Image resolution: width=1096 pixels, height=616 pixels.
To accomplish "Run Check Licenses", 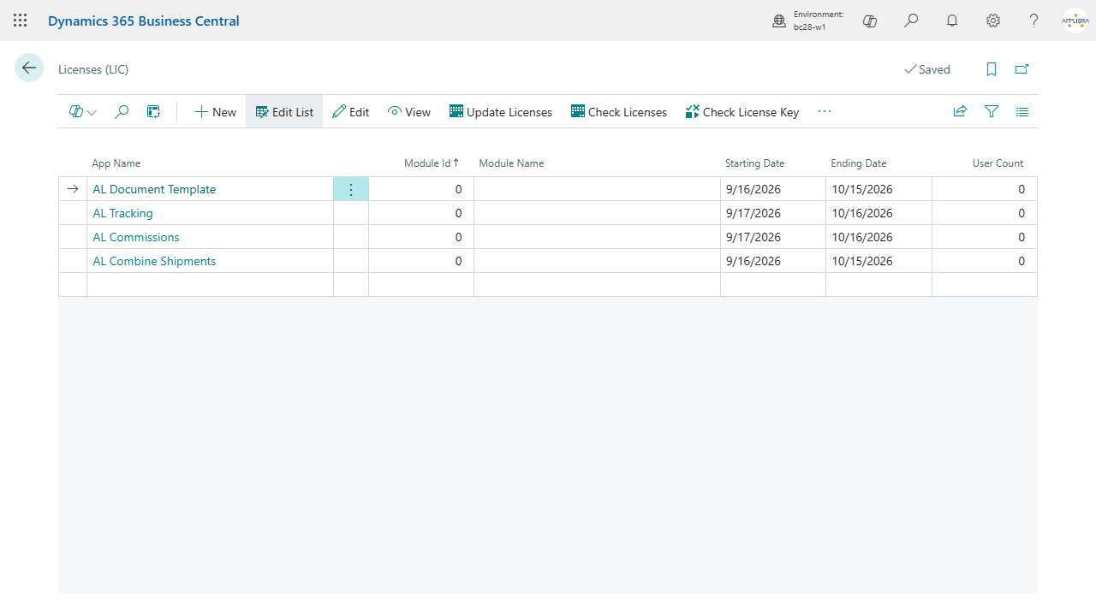I will [x=619, y=111].
